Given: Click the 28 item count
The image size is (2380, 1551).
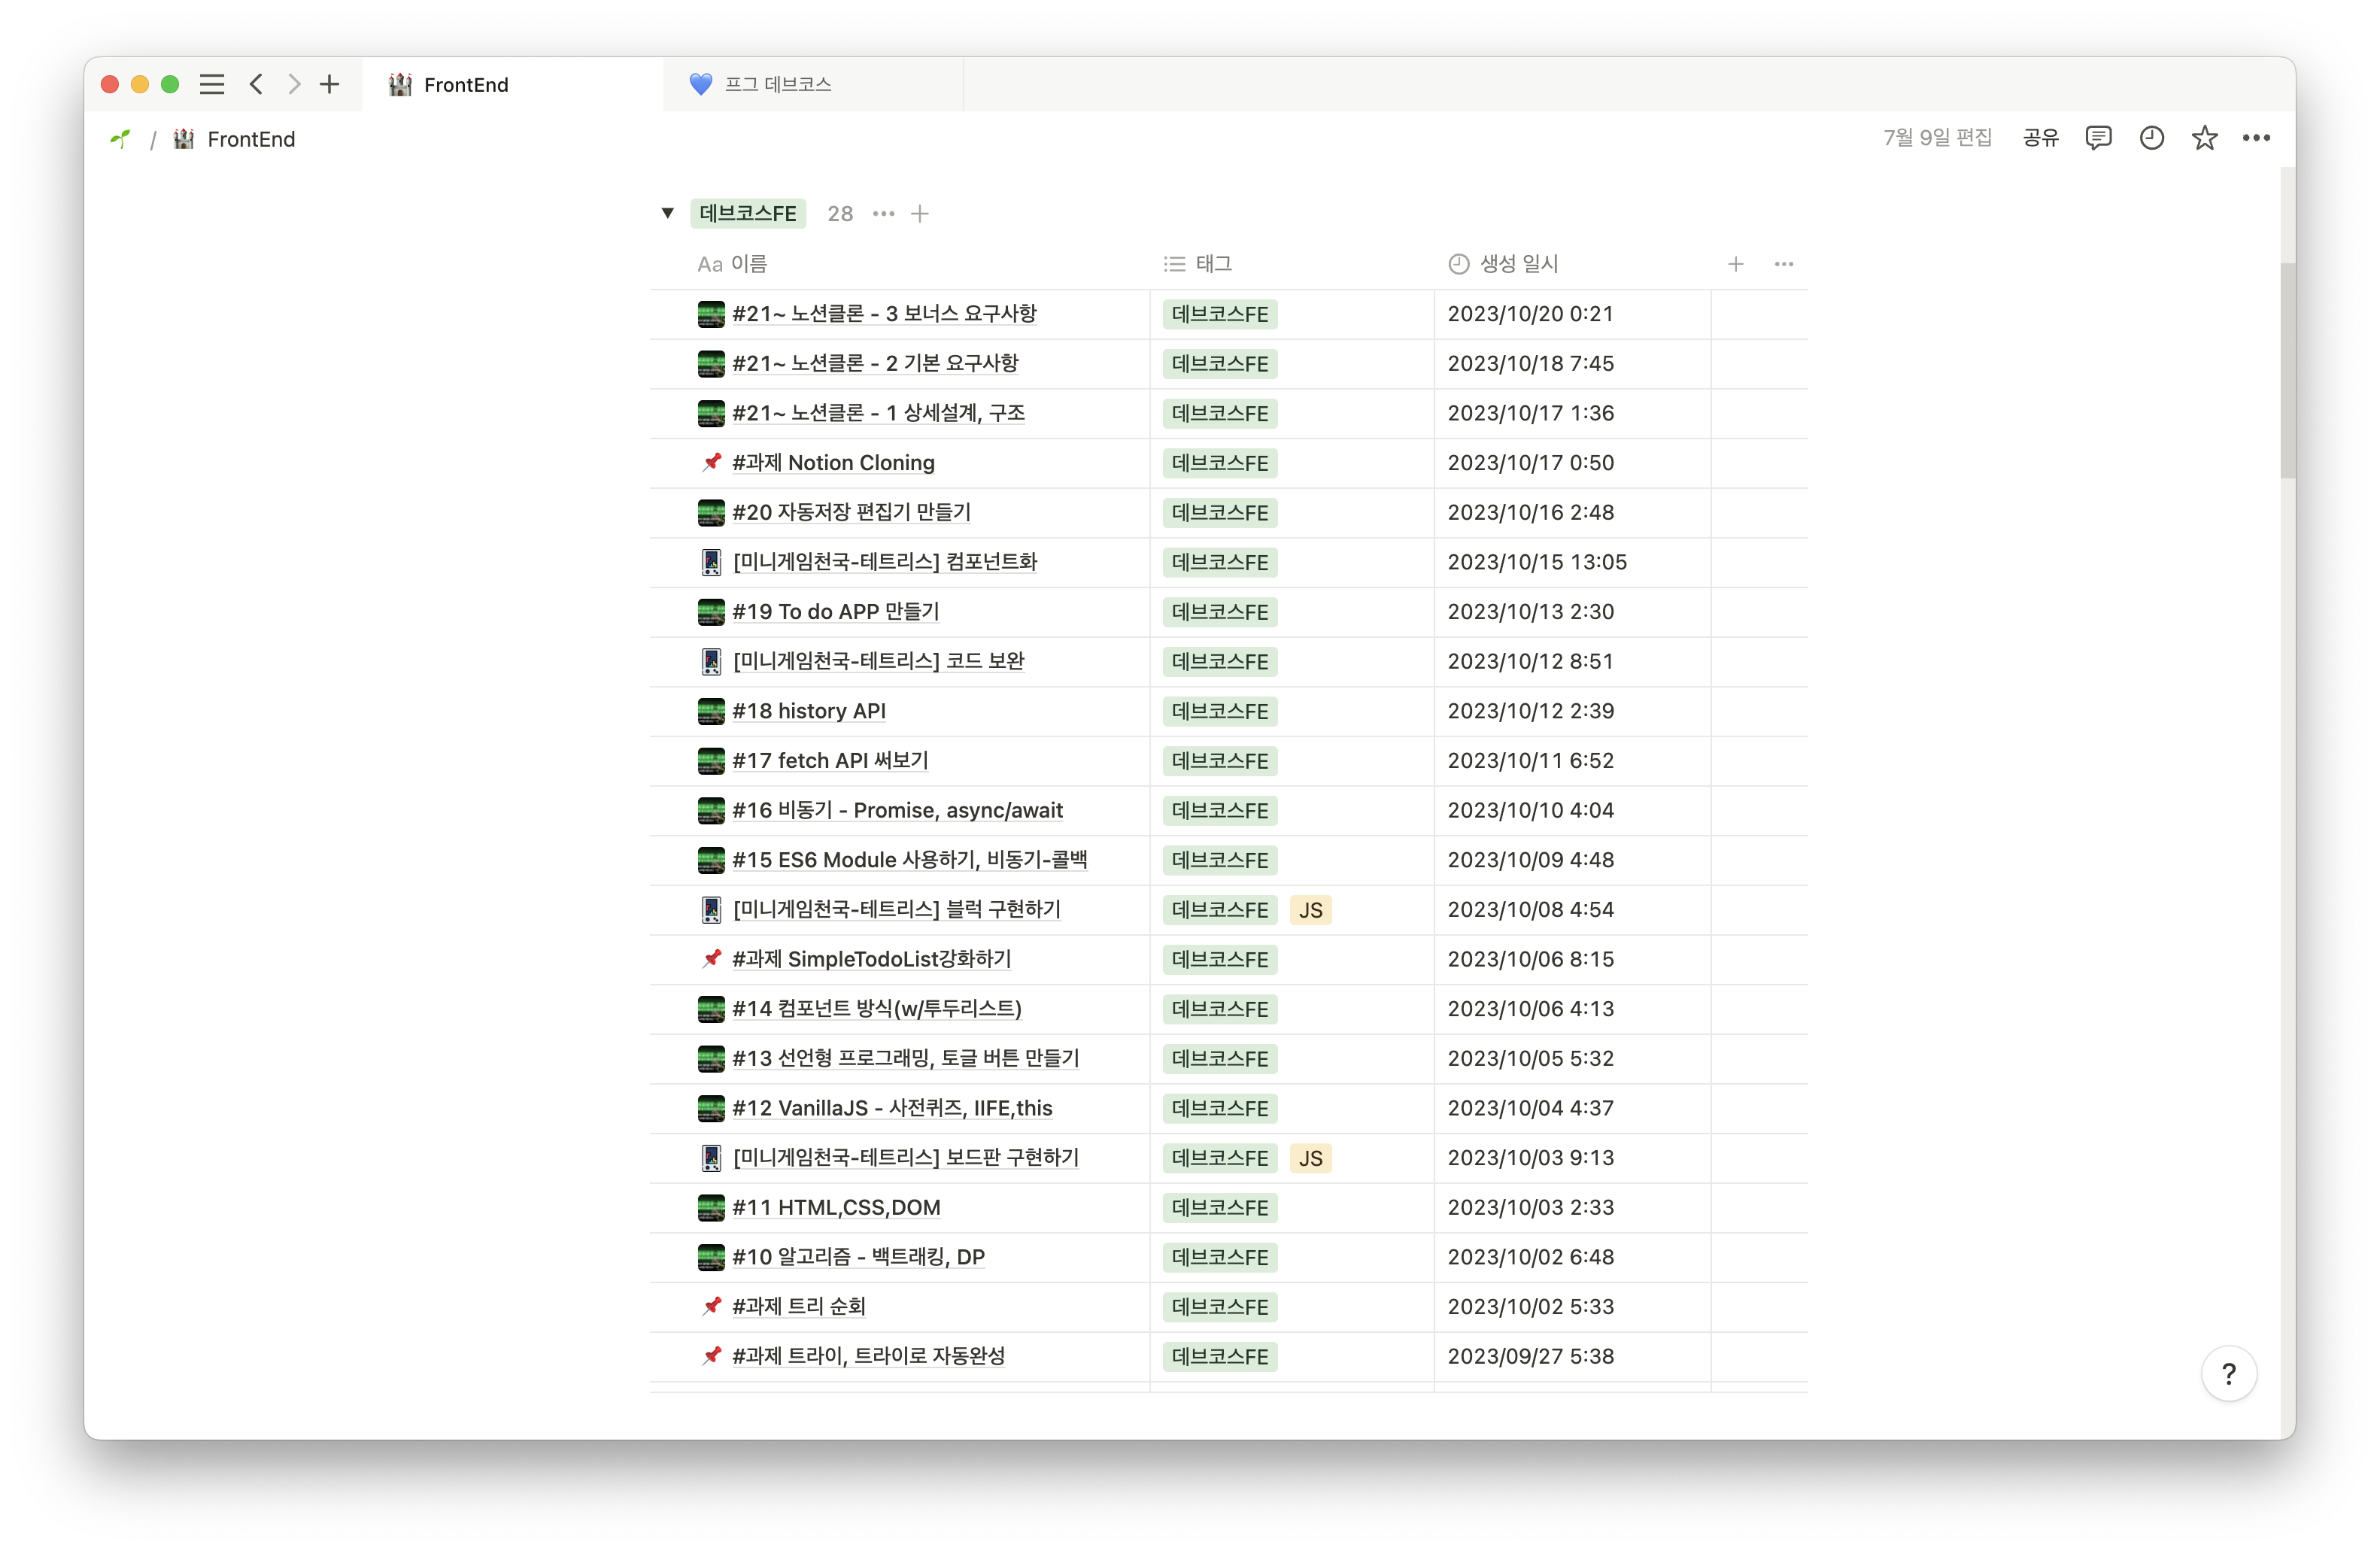Looking at the screenshot, I should [840, 214].
